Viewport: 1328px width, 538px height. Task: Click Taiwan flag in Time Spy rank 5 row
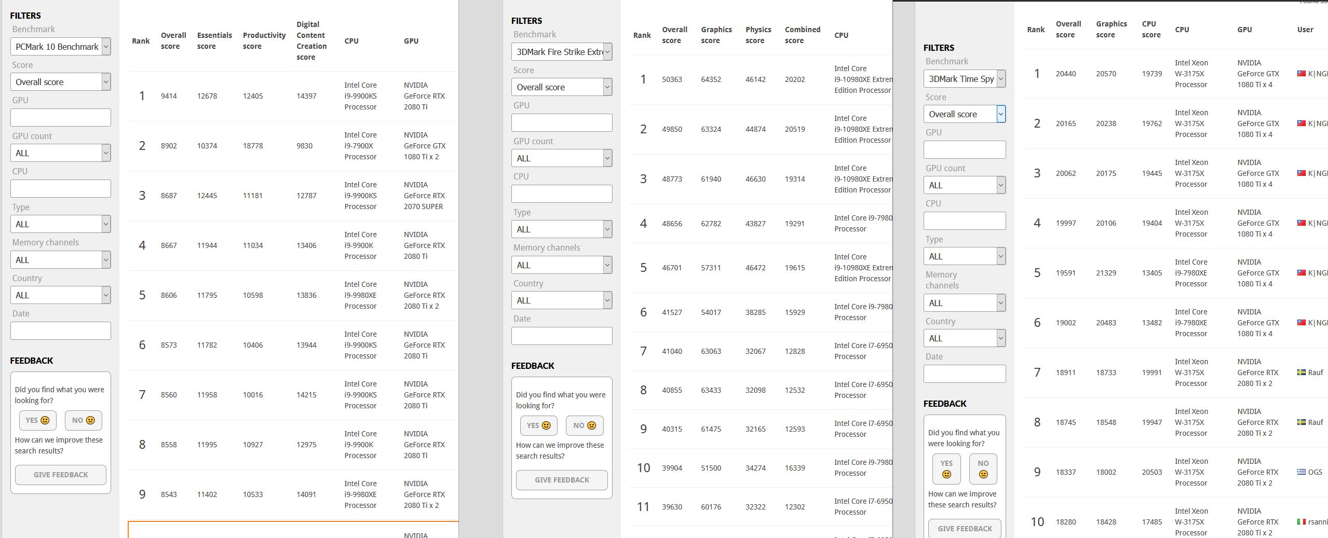1302,273
